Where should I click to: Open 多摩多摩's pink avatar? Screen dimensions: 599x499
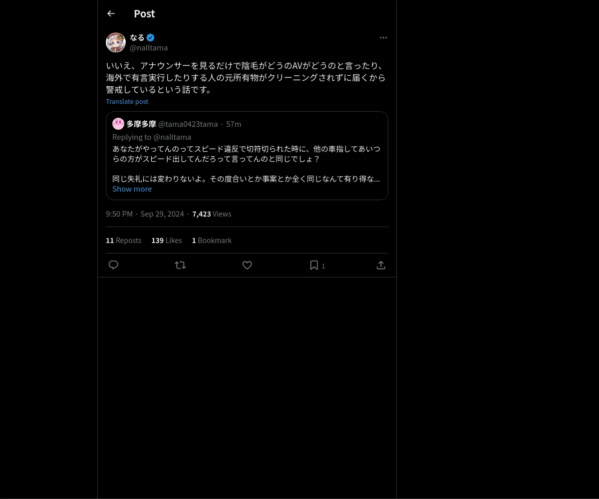pos(118,124)
